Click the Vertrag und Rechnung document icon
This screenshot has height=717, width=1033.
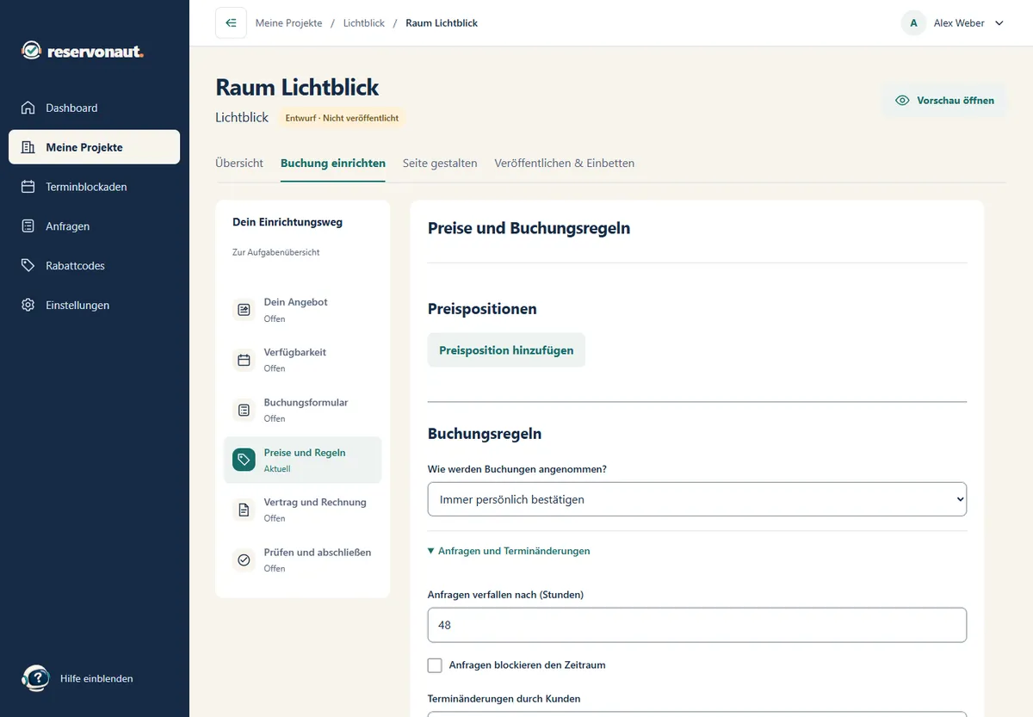(244, 510)
